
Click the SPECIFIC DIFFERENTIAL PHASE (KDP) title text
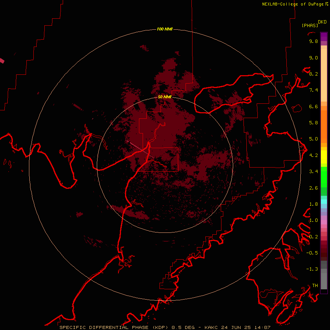tap(114, 327)
